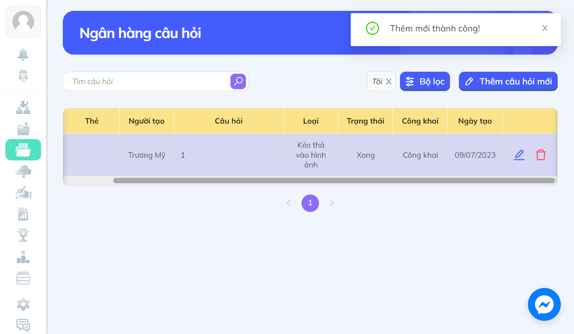Click the 'Trương Mỹ' creator cell
Screen dimensions: 574x334
click(x=147, y=155)
